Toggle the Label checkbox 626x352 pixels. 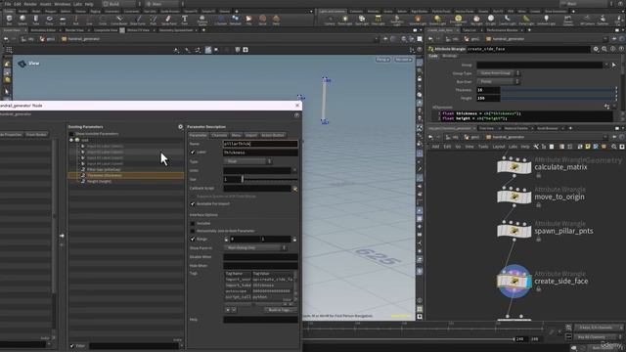[x=193, y=153]
